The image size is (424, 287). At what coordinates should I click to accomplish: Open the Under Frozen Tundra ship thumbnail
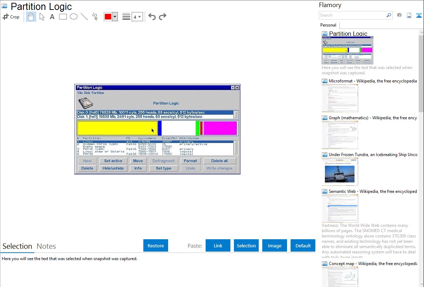[x=340, y=172]
